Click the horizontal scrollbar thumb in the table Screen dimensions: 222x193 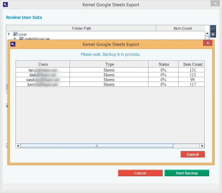point(97,146)
